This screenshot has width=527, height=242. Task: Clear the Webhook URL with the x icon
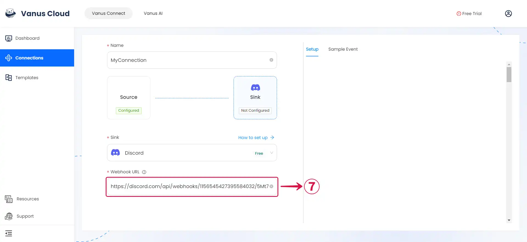coord(271,186)
